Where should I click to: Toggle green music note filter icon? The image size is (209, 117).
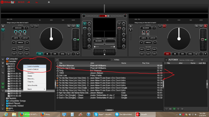[x=3, y=84]
